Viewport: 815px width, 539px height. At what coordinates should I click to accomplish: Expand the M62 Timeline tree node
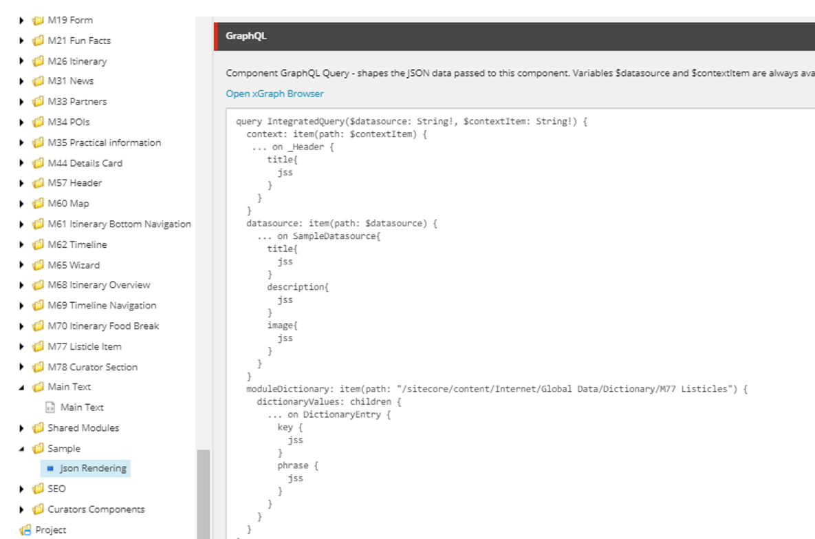(x=22, y=244)
